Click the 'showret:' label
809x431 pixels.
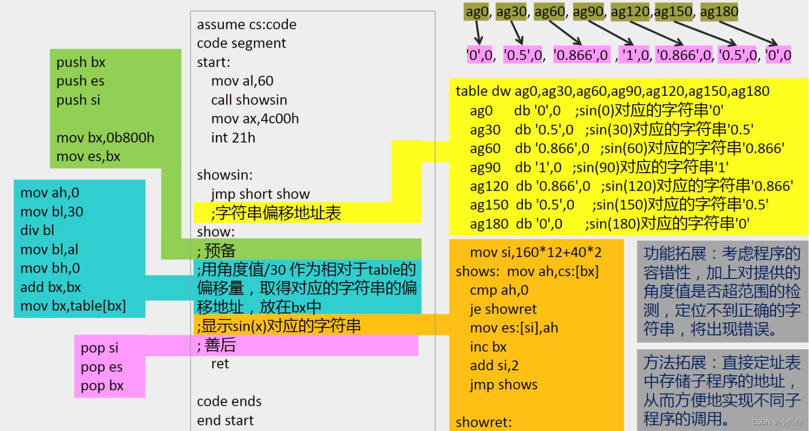tap(484, 422)
